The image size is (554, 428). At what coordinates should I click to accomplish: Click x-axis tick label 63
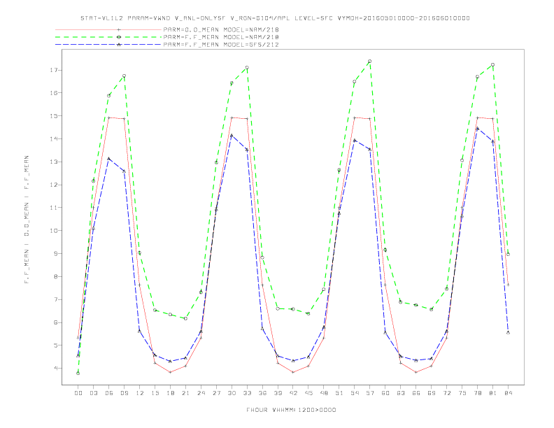401,393
